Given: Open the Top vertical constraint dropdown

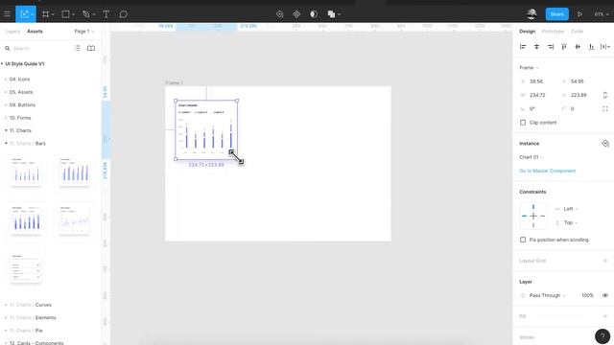Looking at the screenshot, I should [571, 222].
